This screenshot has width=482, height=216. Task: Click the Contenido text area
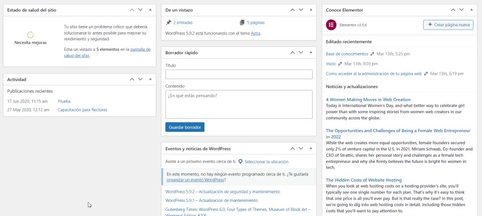point(239,104)
